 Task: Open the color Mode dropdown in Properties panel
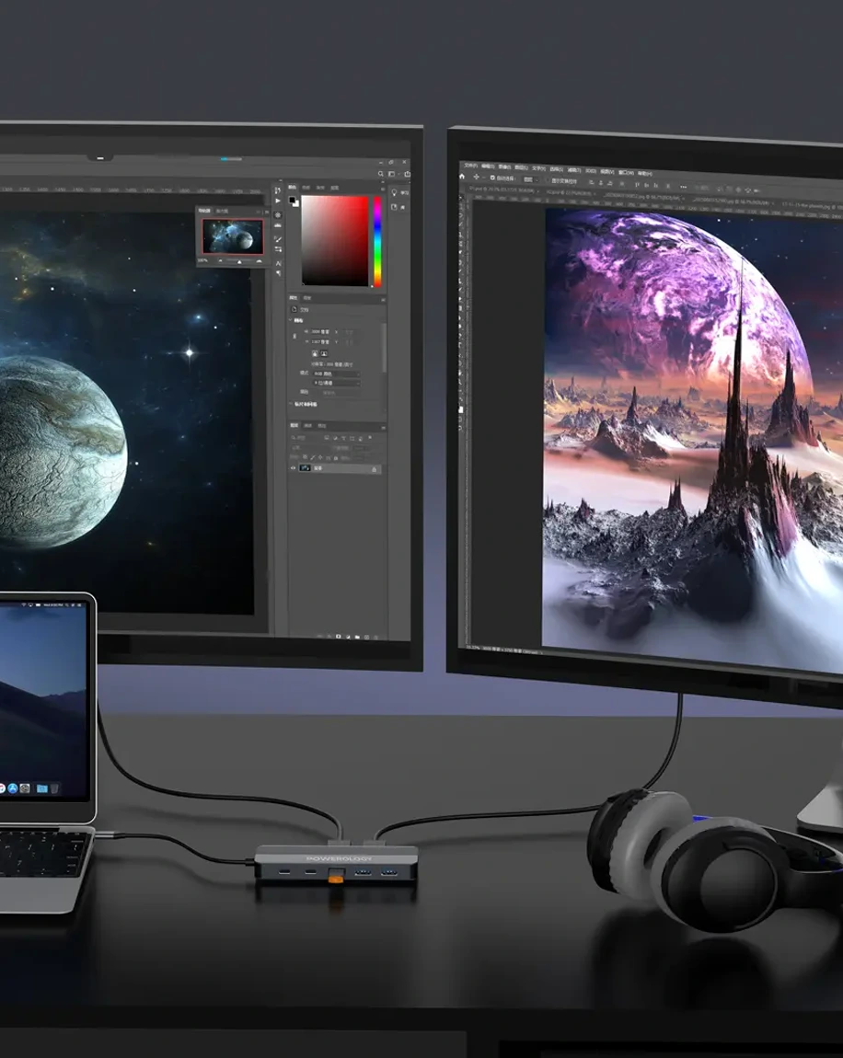pyautogui.click(x=336, y=374)
